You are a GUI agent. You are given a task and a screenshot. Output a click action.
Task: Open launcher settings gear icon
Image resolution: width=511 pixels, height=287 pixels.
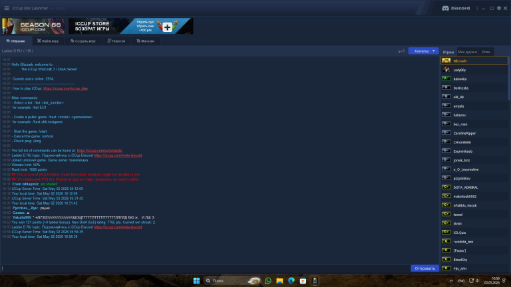click(499, 8)
